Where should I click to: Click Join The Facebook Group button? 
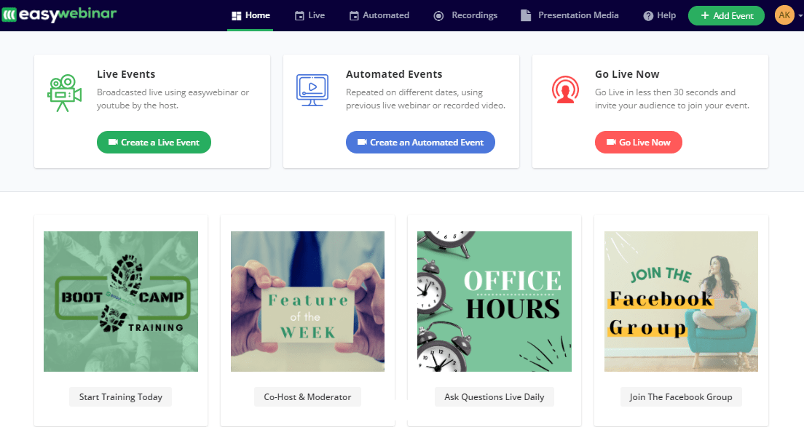tap(681, 396)
